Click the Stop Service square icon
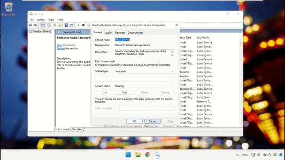The image size is (285, 160). (x=83, y=25)
